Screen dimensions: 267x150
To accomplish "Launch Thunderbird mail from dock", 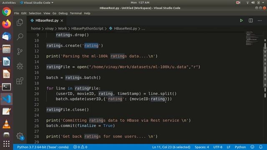I will point(7,36).
